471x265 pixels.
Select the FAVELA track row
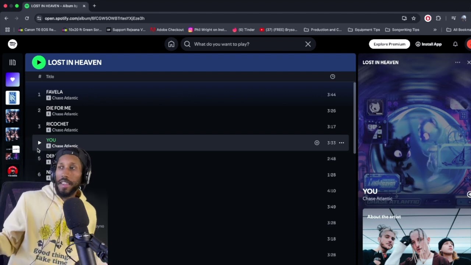190,95
